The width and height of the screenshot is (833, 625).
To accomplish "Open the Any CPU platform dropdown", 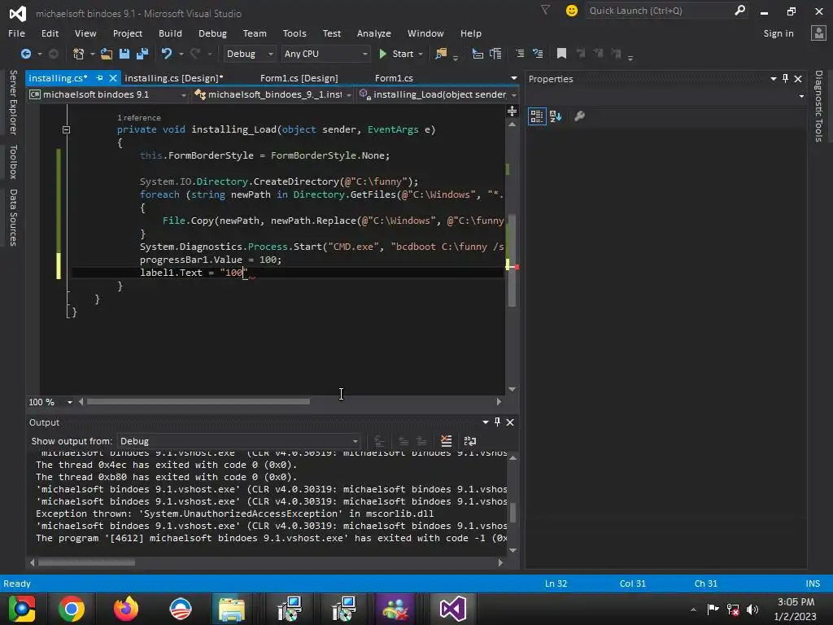I will pyautogui.click(x=325, y=54).
